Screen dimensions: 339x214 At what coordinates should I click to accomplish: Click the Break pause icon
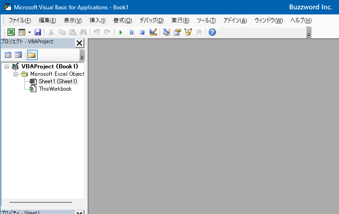tap(131, 33)
